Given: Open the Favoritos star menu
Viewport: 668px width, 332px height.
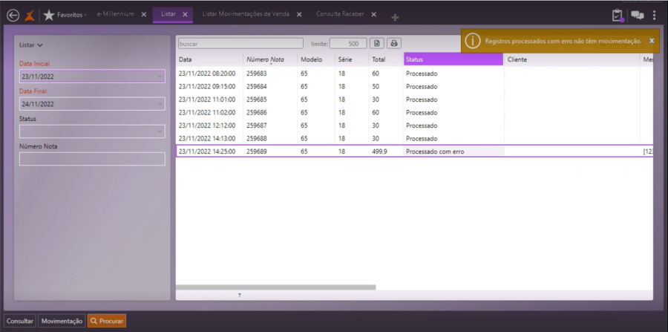Looking at the screenshot, I should [50, 15].
